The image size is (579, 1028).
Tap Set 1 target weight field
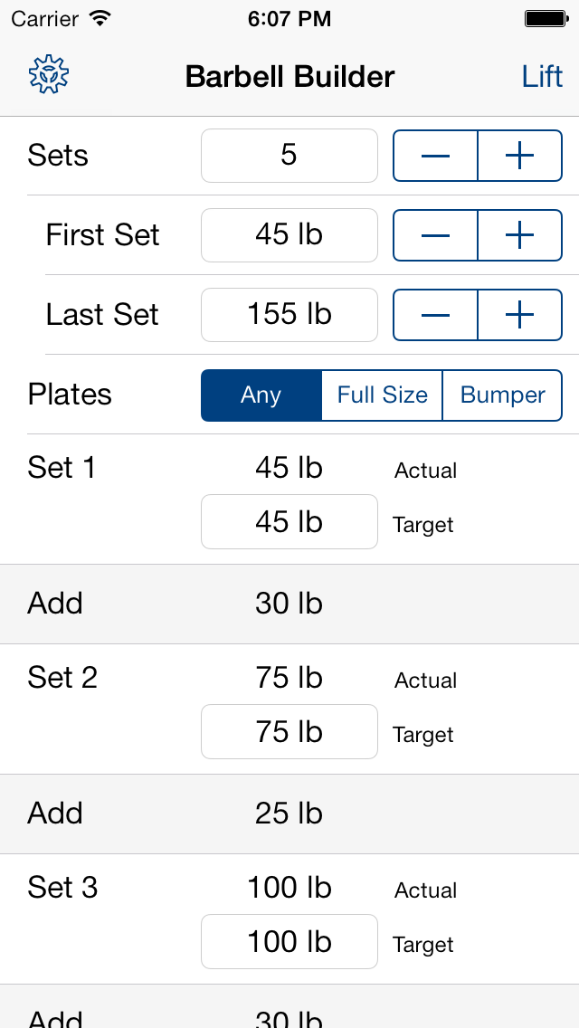tap(289, 522)
